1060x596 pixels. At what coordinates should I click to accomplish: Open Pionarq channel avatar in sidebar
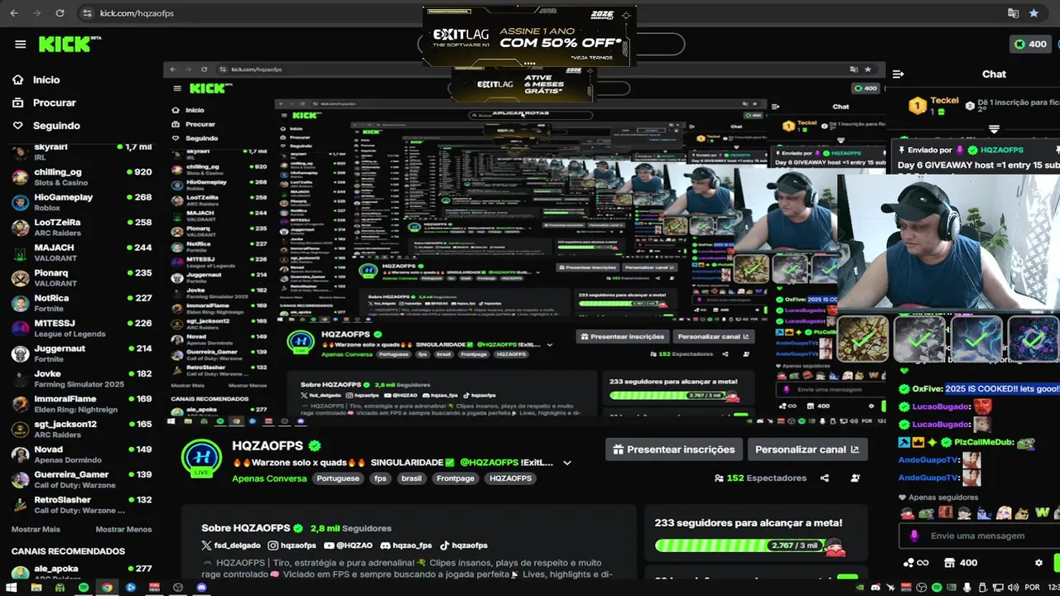(20, 278)
